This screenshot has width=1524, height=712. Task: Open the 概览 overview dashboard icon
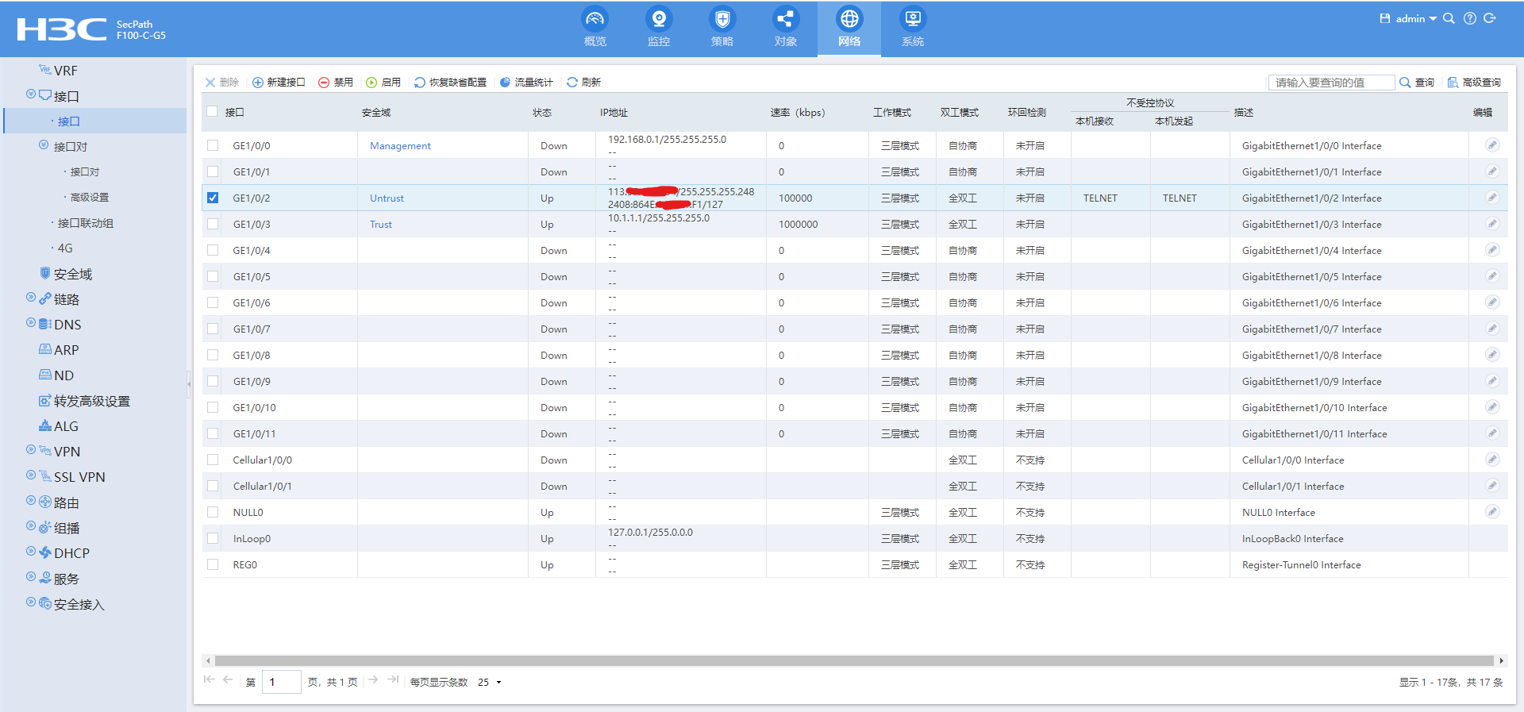[x=595, y=18]
